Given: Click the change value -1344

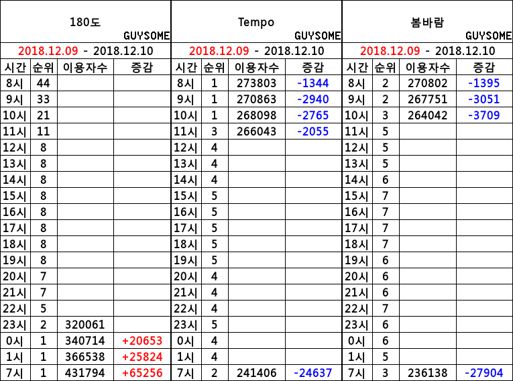Looking at the screenshot, I should [x=313, y=83].
